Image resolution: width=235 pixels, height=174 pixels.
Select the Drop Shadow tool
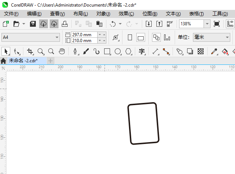(190, 51)
